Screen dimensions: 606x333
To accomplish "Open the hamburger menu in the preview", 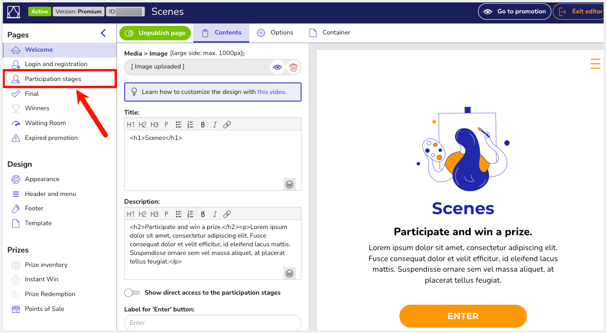I will pos(595,64).
